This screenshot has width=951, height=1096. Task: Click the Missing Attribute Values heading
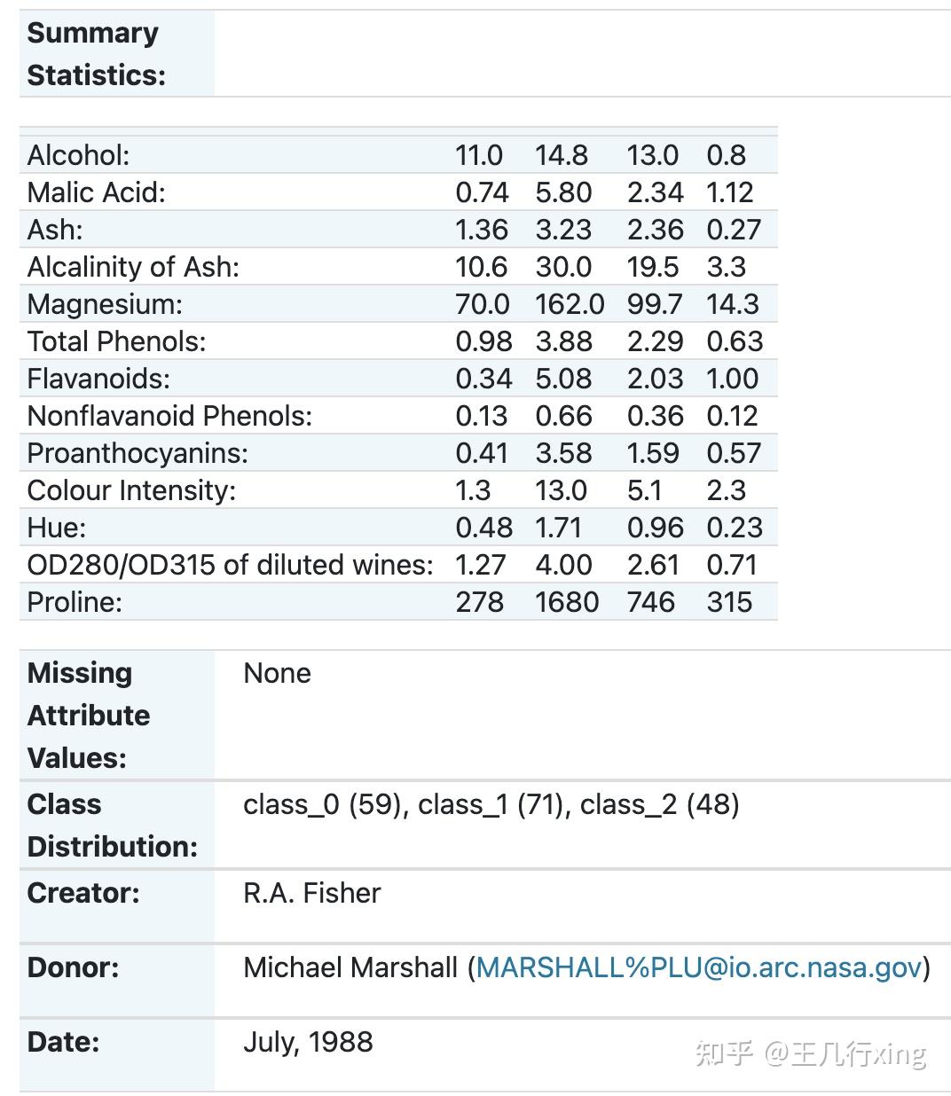[89, 715]
